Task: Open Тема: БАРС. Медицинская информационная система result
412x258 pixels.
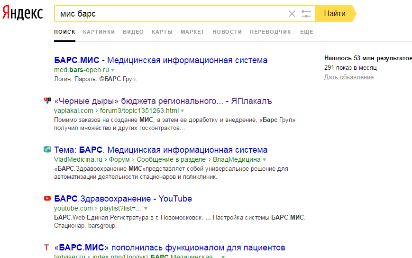Action: click(x=161, y=150)
